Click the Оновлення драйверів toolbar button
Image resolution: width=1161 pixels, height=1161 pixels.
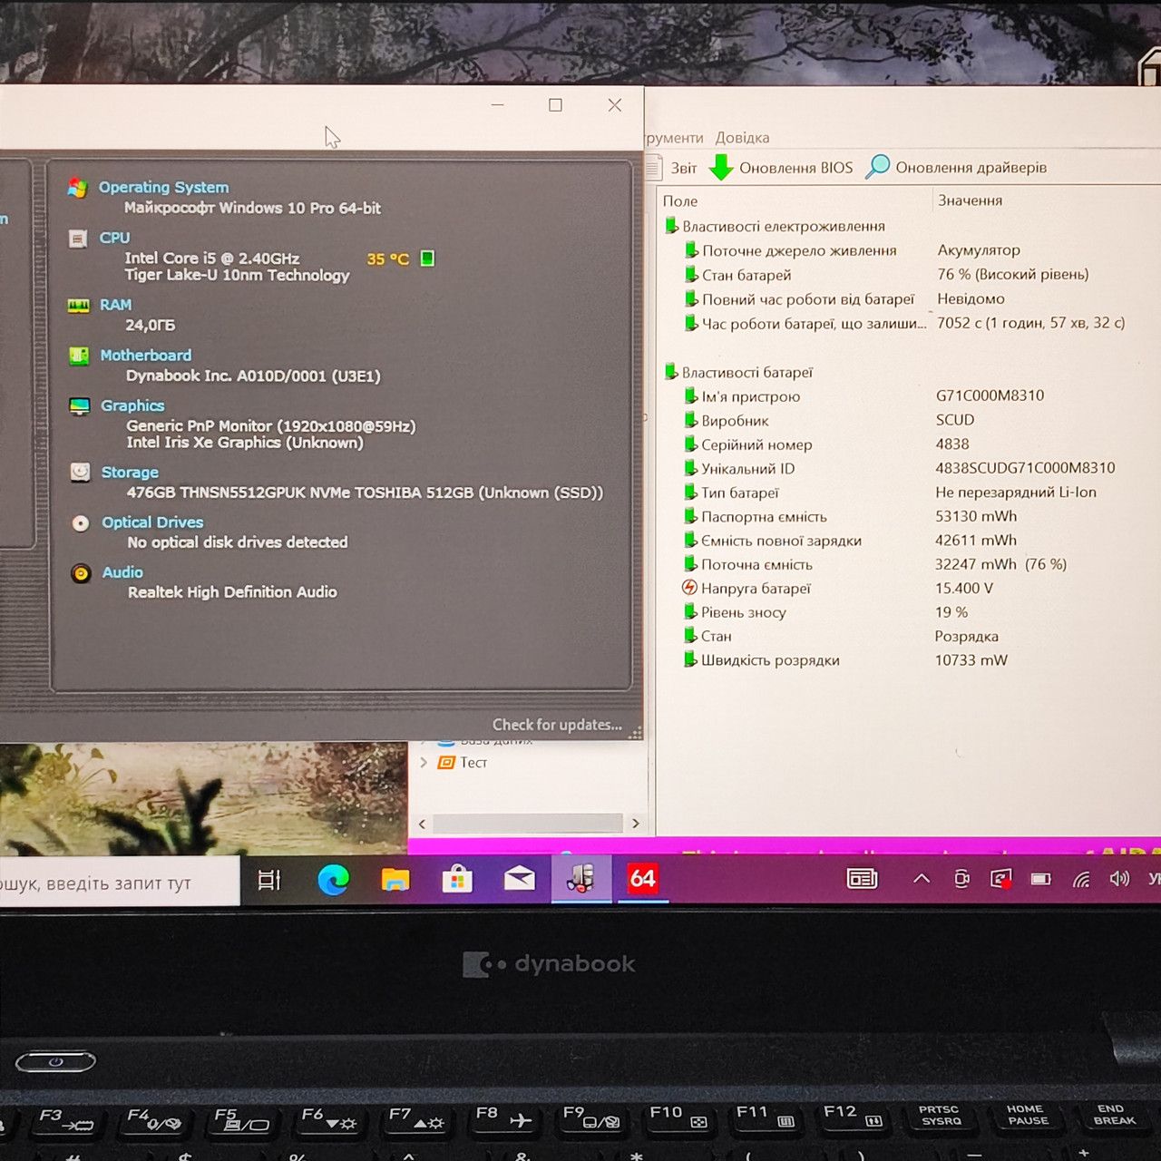coord(957,168)
